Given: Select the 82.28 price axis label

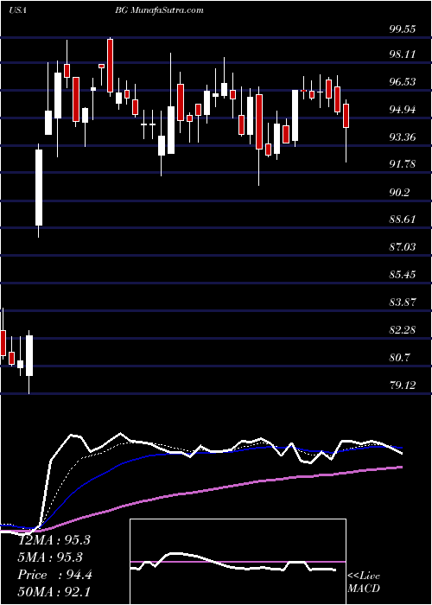Looking at the screenshot, I should 403,330.
